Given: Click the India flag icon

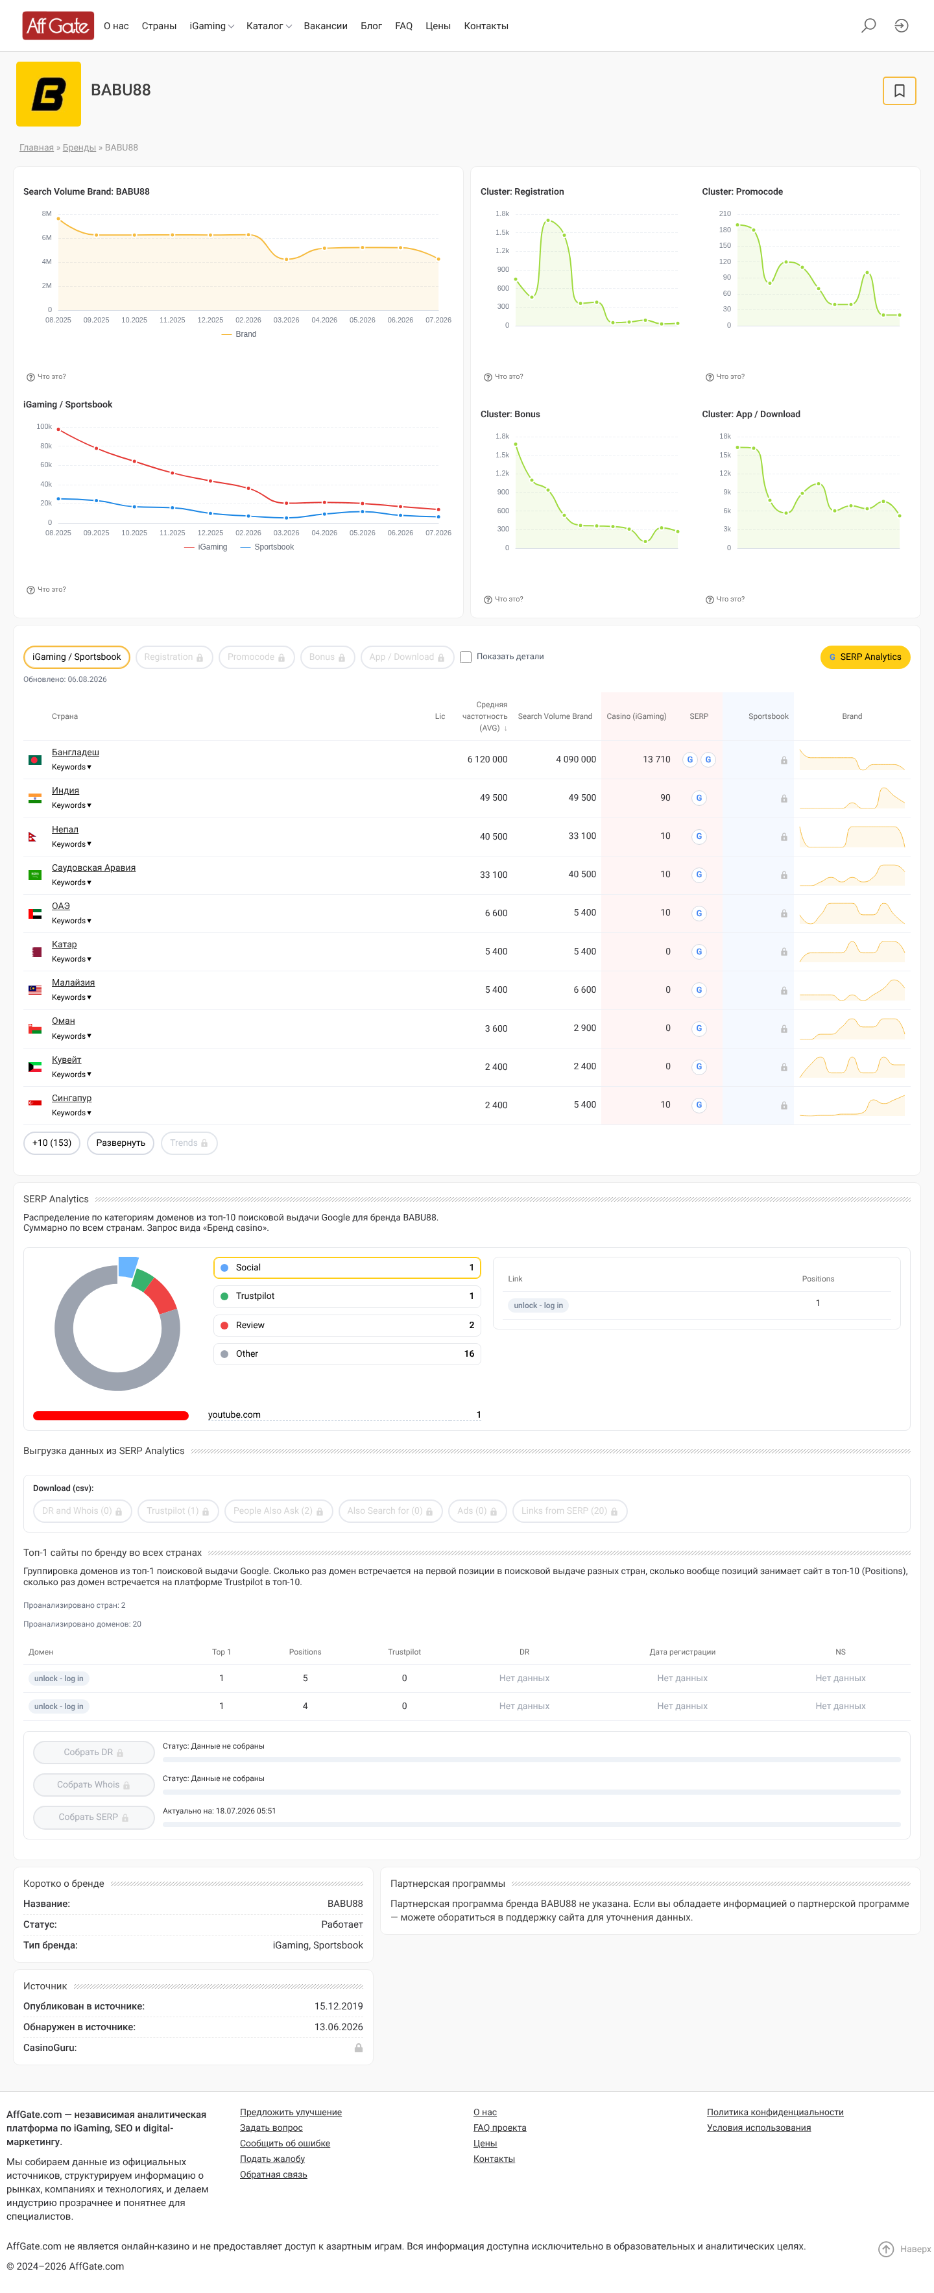Looking at the screenshot, I should 34,799.
